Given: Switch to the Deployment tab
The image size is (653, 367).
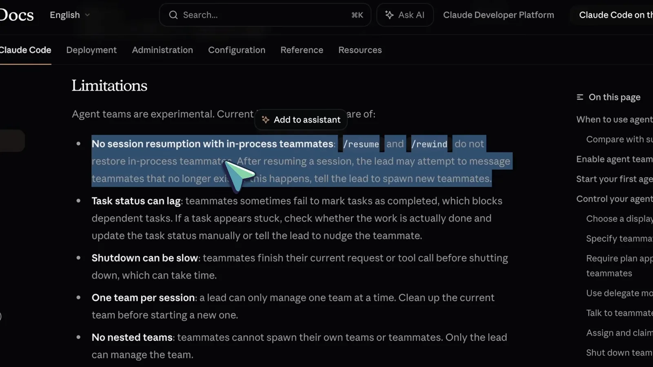Looking at the screenshot, I should 91,50.
